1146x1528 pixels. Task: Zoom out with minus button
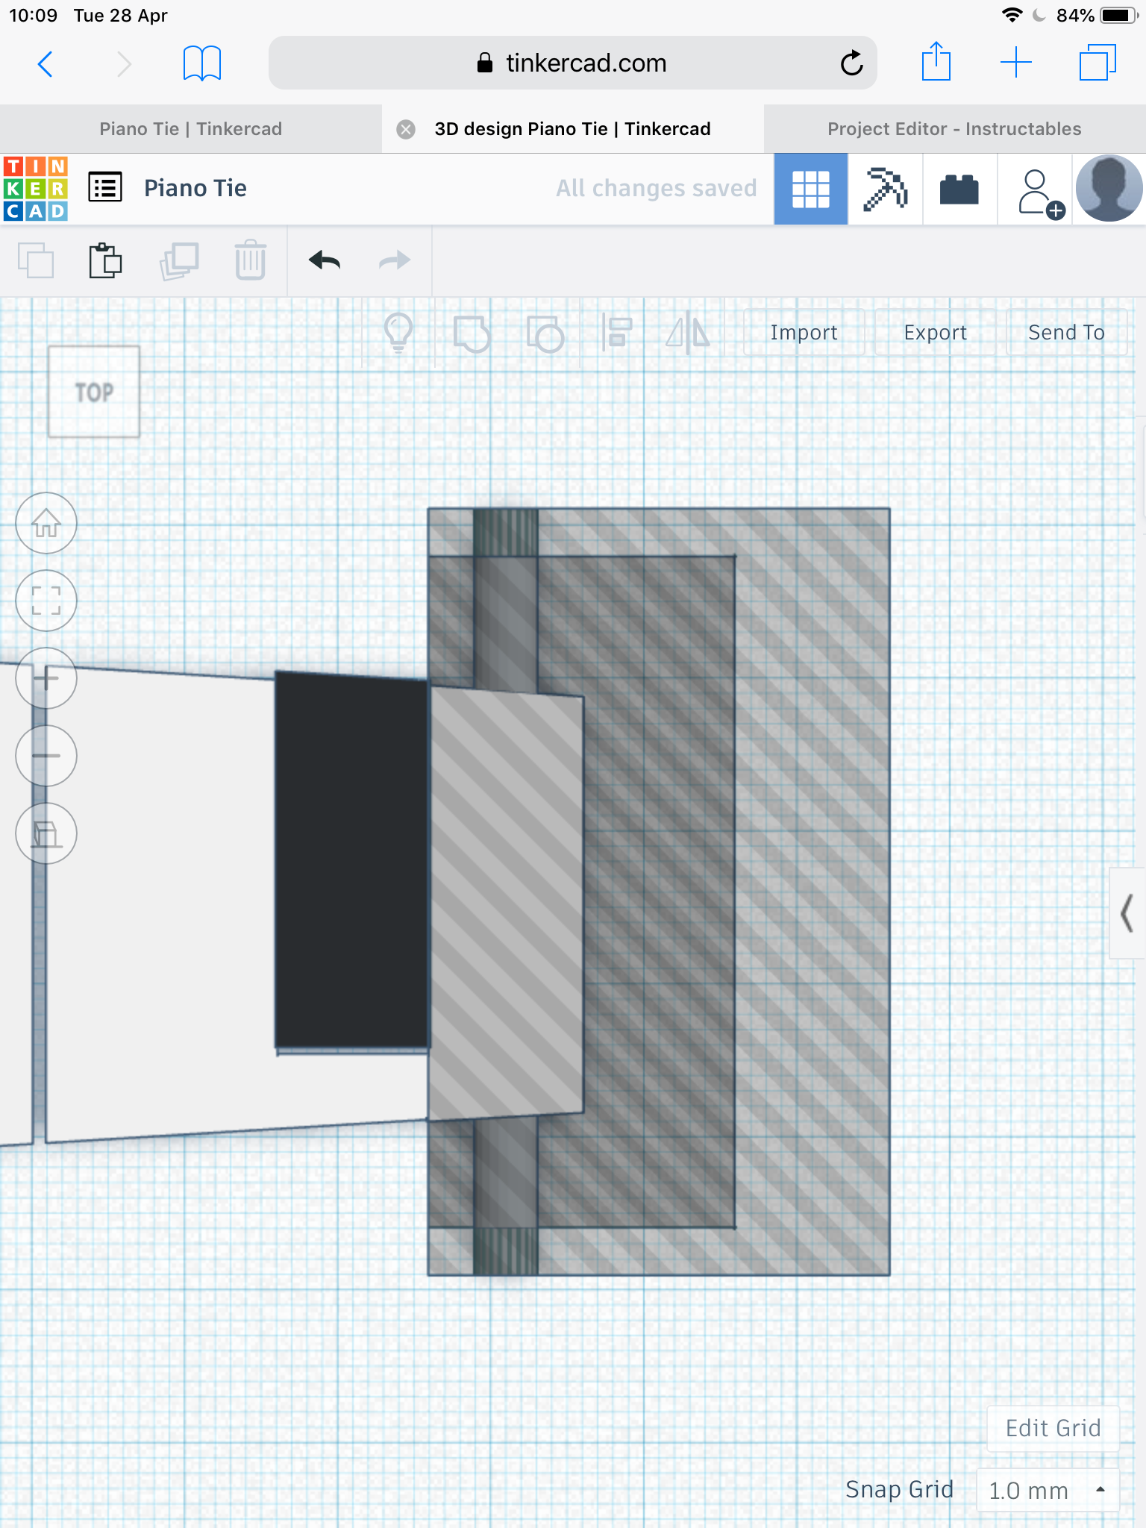(46, 756)
